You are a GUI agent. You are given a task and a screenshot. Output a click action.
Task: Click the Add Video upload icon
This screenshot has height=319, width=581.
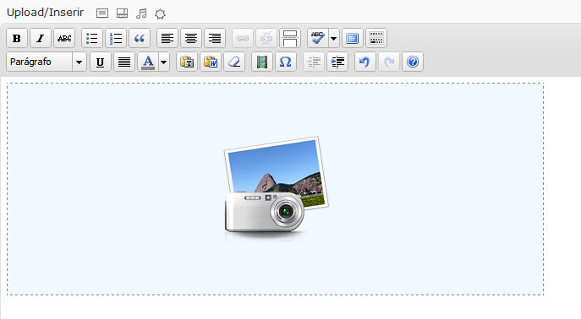click(x=123, y=14)
